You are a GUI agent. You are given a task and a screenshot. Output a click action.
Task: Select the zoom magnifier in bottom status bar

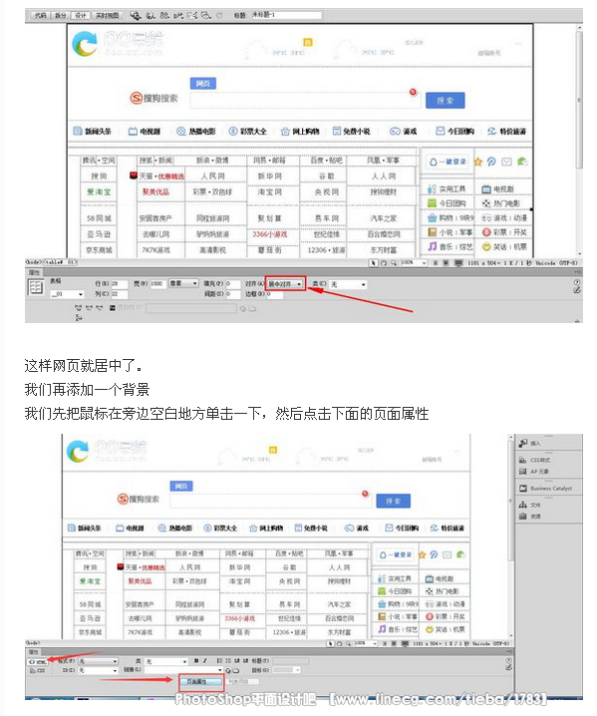(x=348, y=643)
